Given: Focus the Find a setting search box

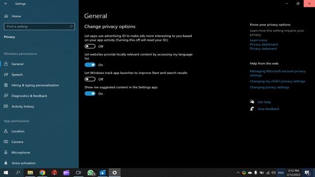Looking at the screenshot, I should (x=39, y=27).
